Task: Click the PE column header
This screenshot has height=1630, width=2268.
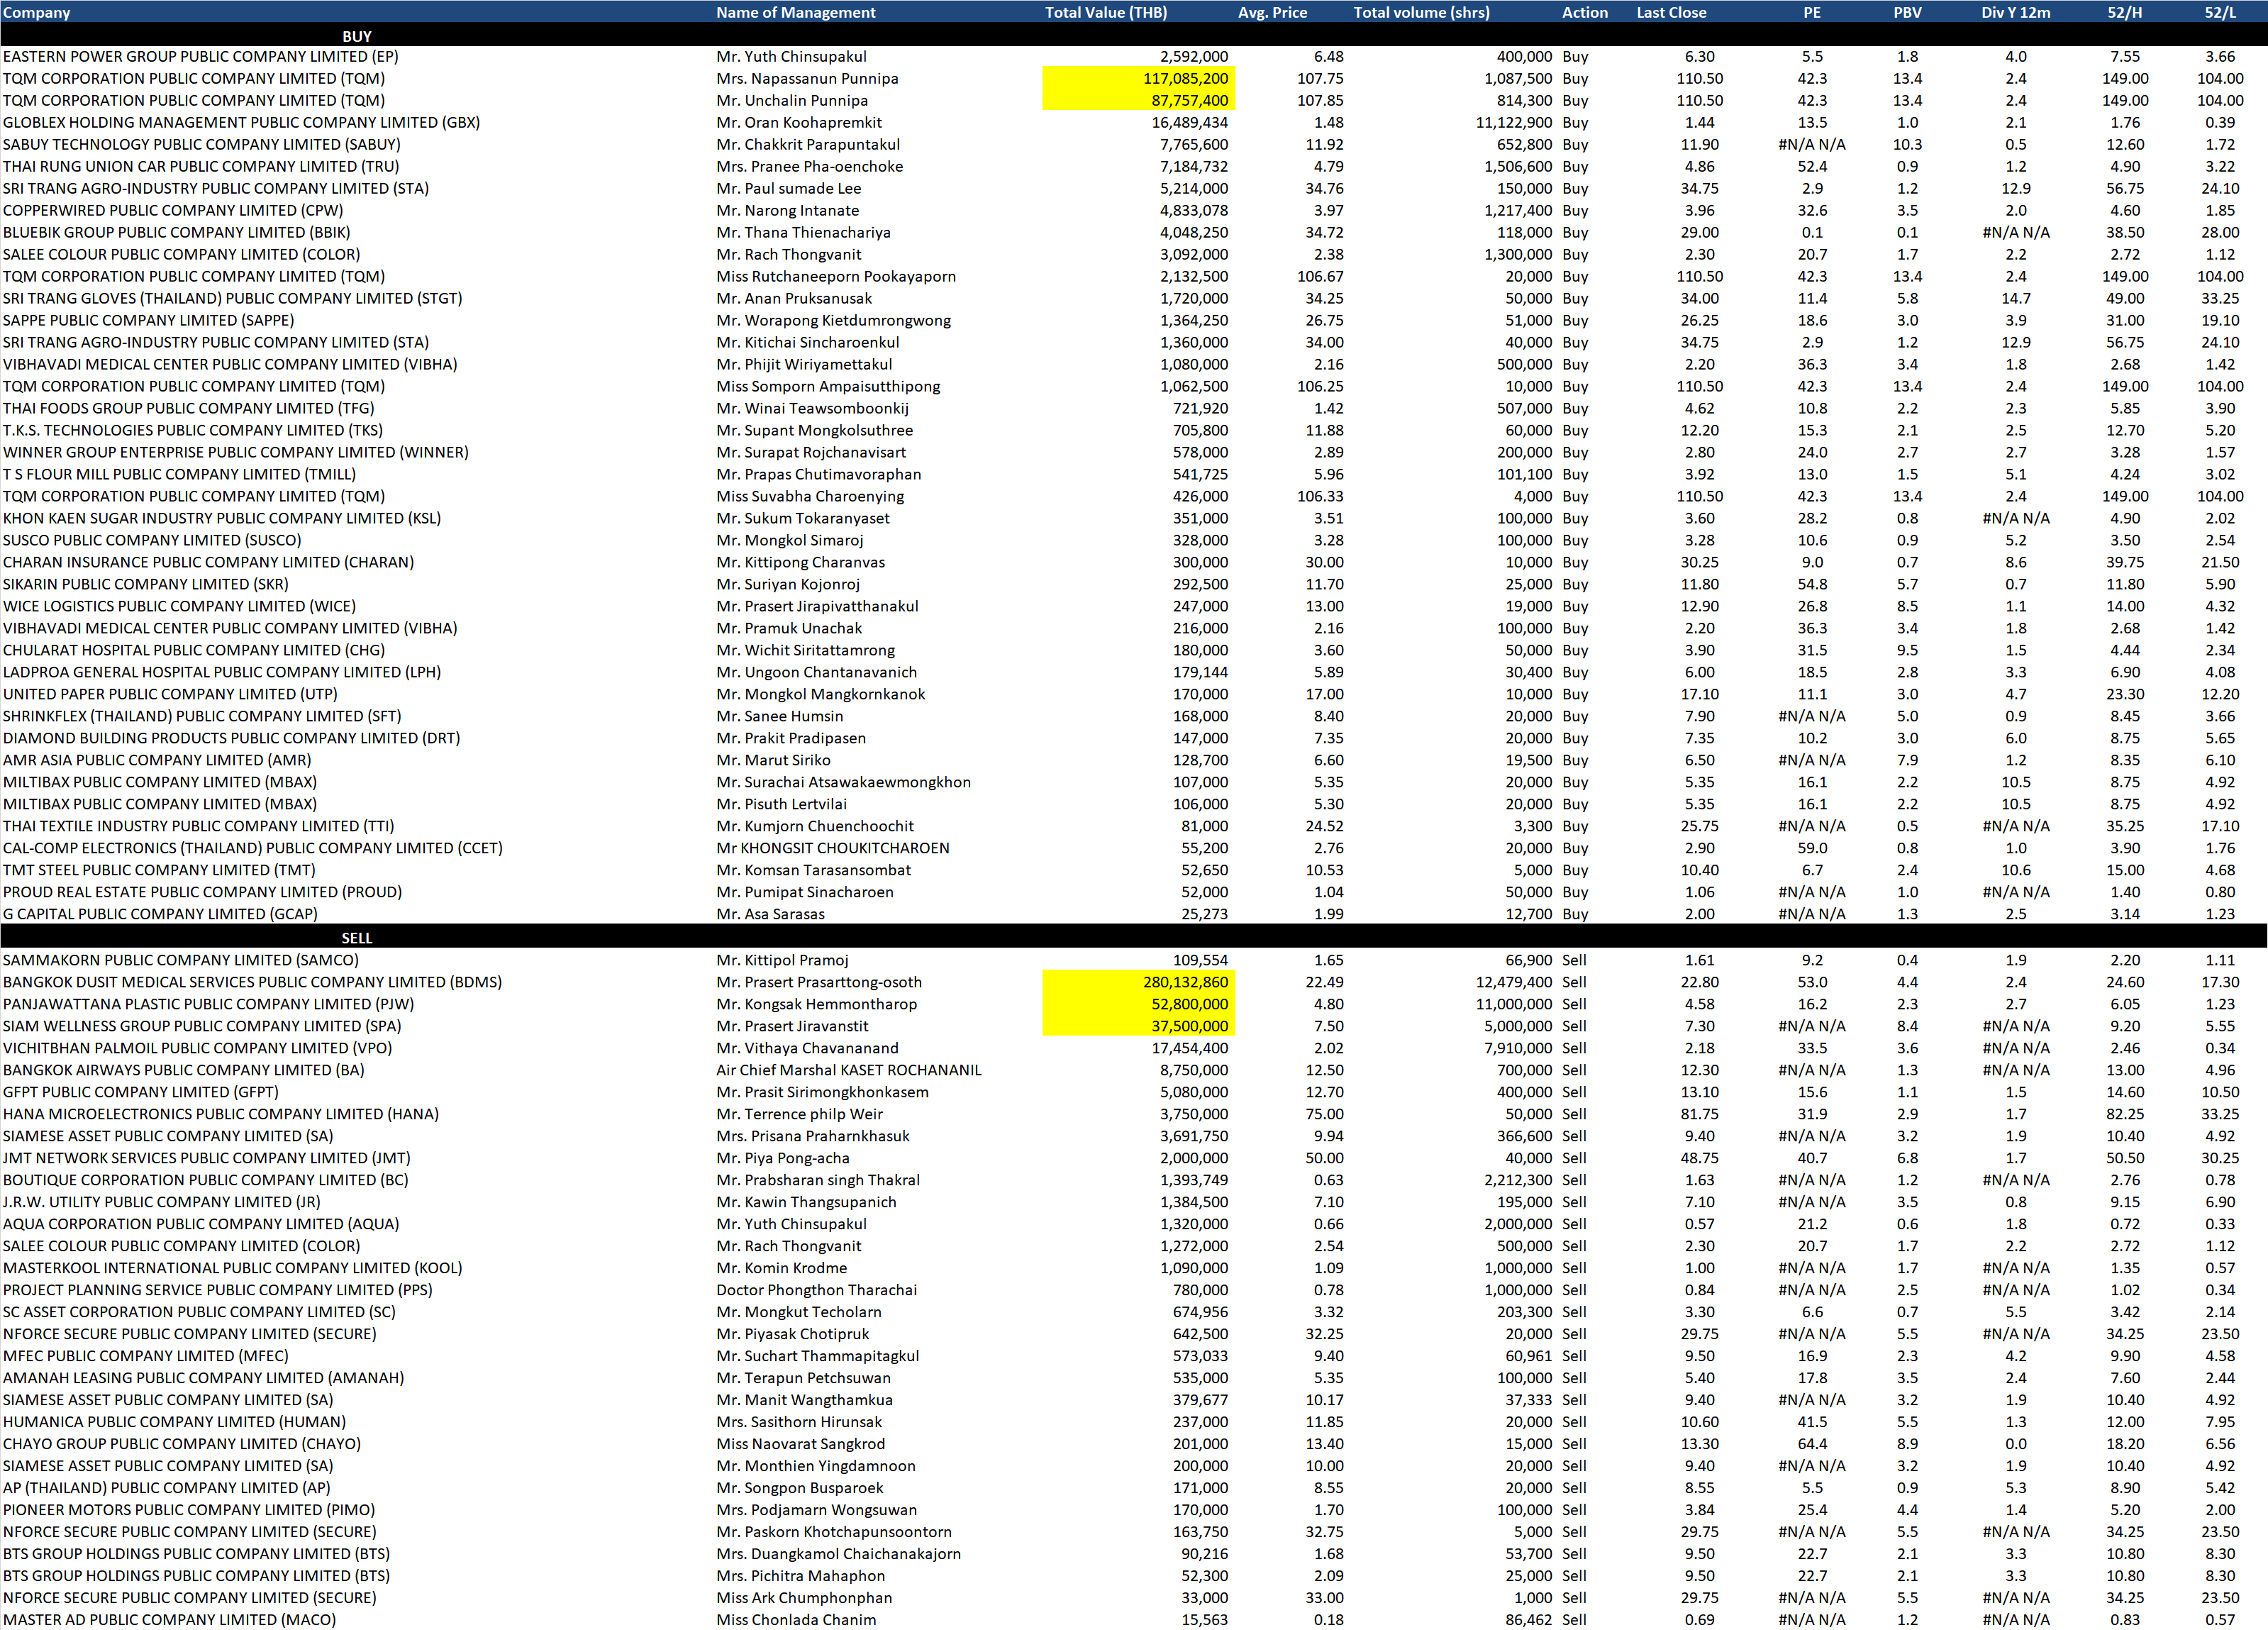Action: (x=1812, y=12)
